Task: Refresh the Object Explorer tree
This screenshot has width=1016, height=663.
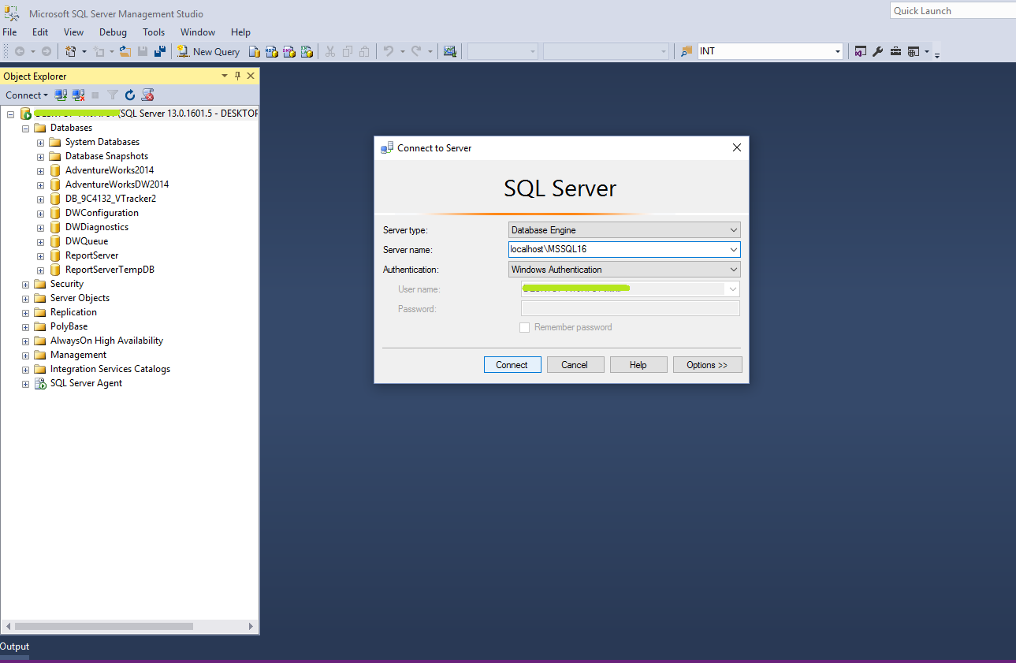Action: click(130, 95)
